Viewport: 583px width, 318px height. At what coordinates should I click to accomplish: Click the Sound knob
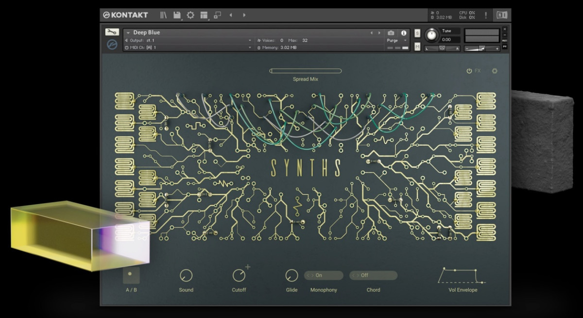coord(186,275)
